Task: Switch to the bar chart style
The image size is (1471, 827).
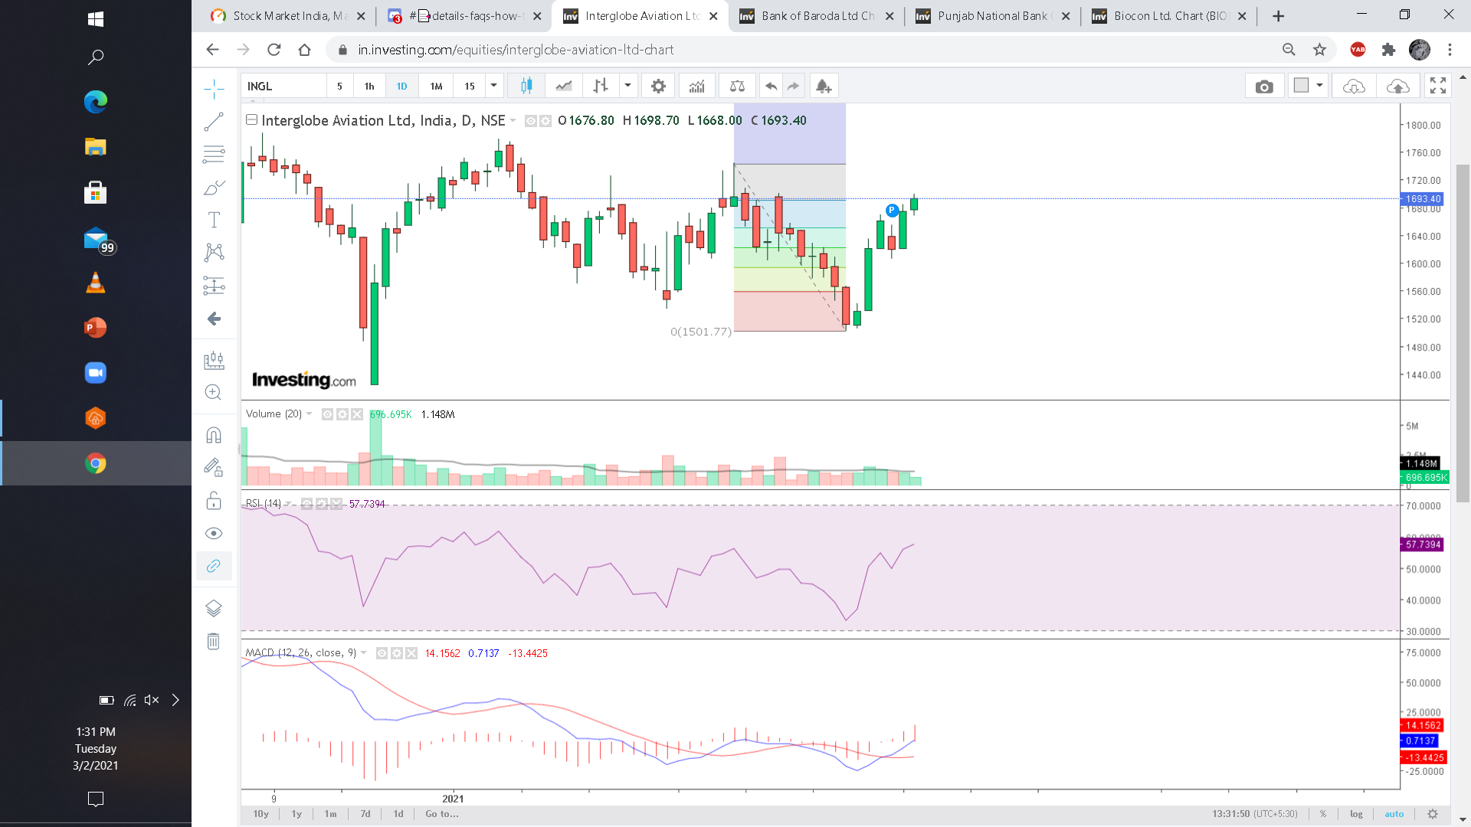Action: click(601, 86)
